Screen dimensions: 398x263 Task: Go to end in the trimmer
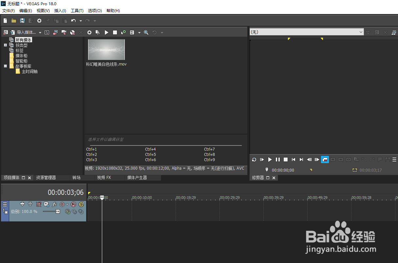click(301, 160)
